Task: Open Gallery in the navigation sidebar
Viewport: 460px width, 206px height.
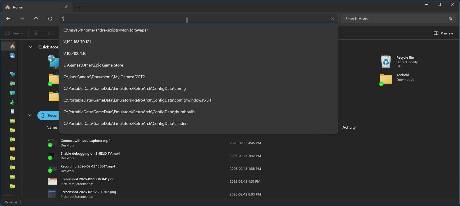Action: pos(12,55)
